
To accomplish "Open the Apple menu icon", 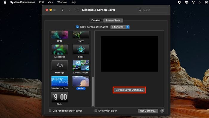I will point(5,2).
